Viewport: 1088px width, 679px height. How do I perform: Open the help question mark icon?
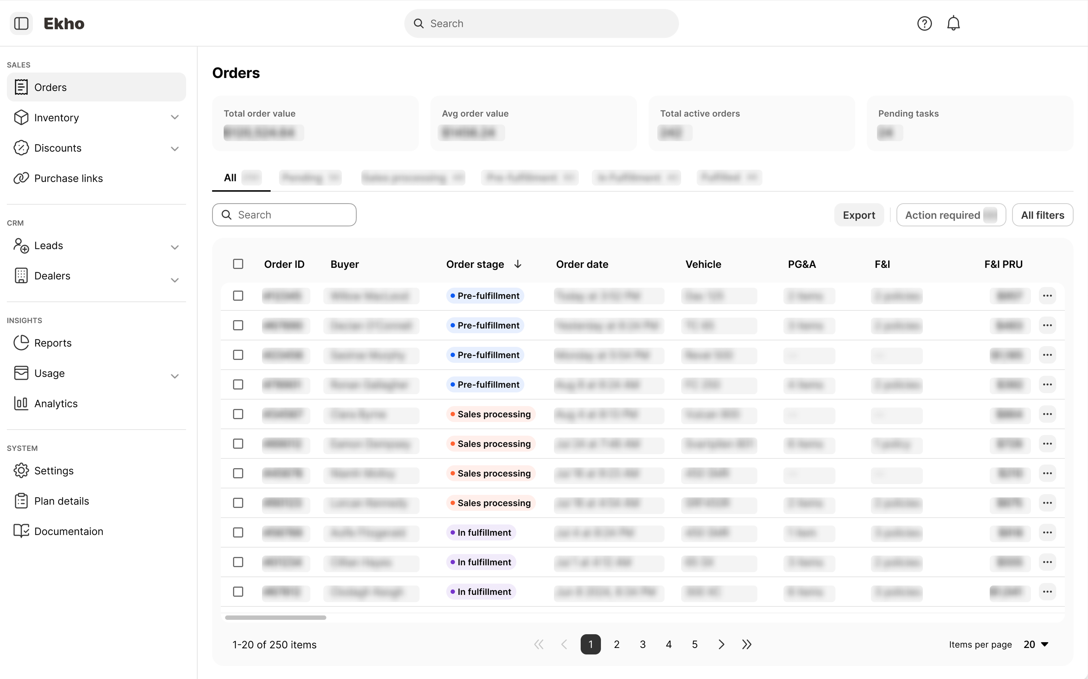924,23
